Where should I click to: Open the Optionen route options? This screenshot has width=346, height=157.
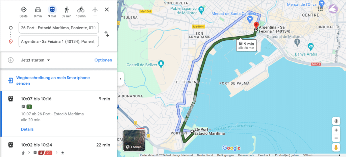tap(103, 60)
